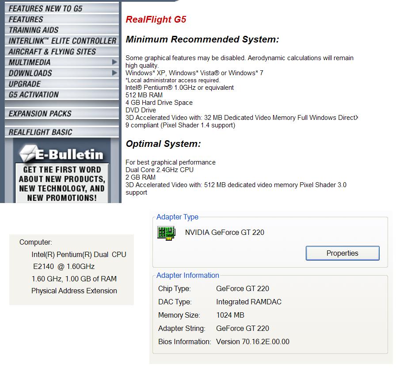Image resolution: width=411 pixels, height=376 pixels.
Task: Select the '4 GB Hard Drive Space' line
Action: pos(159,103)
